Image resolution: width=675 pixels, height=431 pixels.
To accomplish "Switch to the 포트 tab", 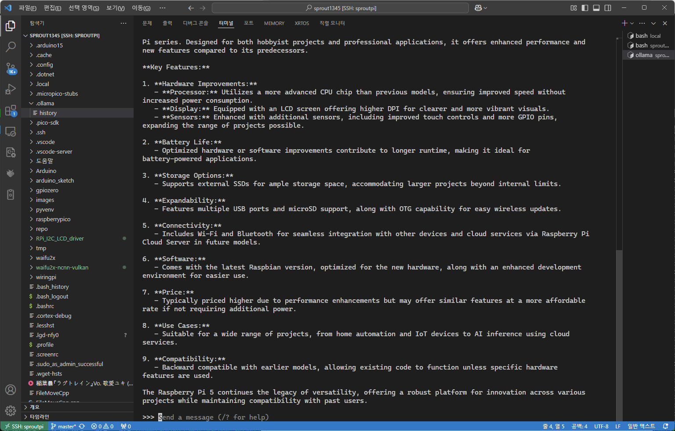I will (249, 23).
